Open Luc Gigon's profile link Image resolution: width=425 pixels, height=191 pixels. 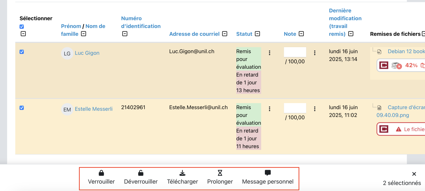87,53
